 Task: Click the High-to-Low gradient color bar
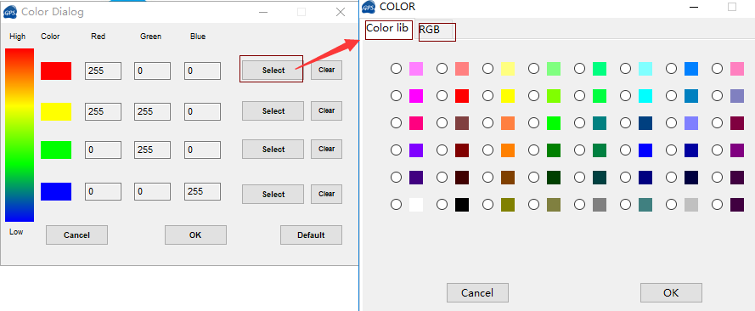point(20,135)
